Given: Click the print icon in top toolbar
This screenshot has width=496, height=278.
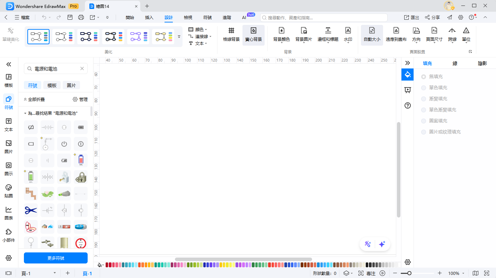Looking at the screenshot, I should [81, 17].
